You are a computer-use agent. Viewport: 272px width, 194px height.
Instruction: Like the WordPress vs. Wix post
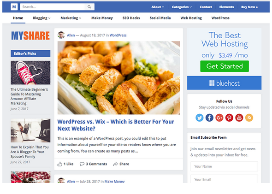point(65,164)
